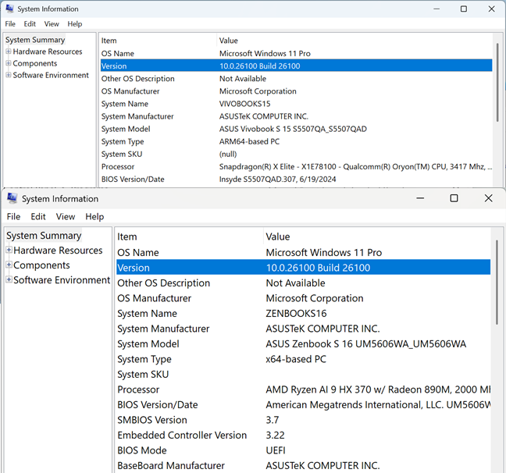Click the Snapdragon(R) X Elite processor value
Image resolution: width=506 pixels, height=473 pixels.
click(355, 167)
